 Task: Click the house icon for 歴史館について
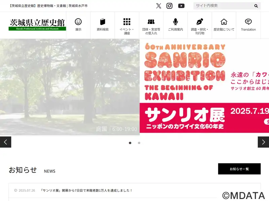(x=224, y=22)
